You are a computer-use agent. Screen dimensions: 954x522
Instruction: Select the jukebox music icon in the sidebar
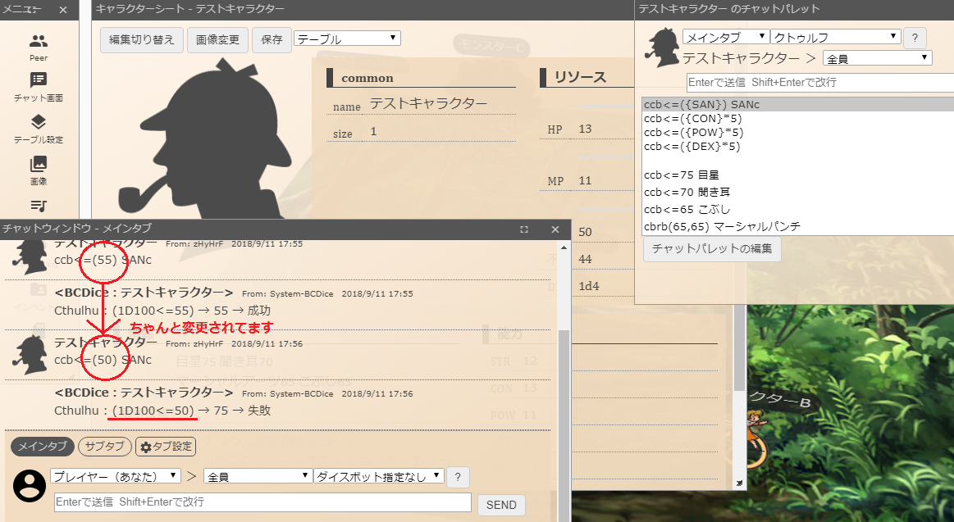[38, 207]
